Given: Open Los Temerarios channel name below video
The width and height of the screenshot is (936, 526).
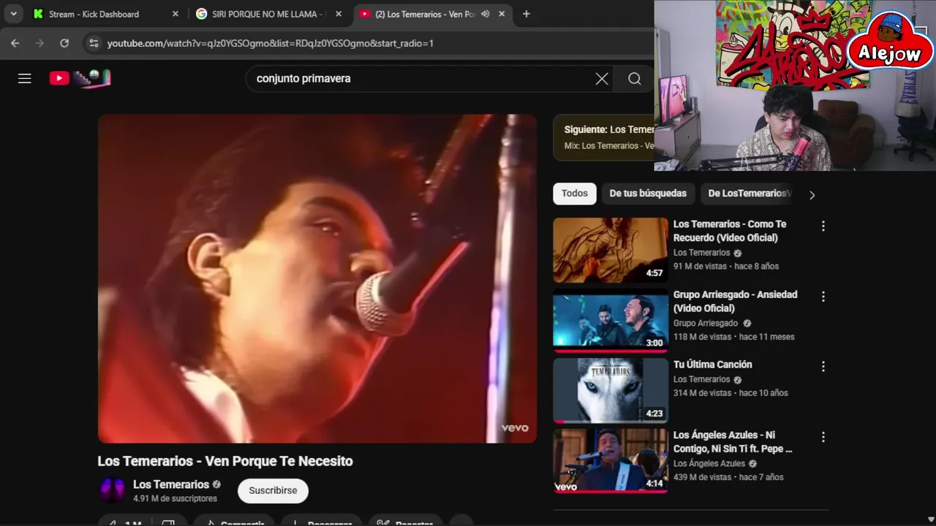Looking at the screenshot, I should pos(171,484).
